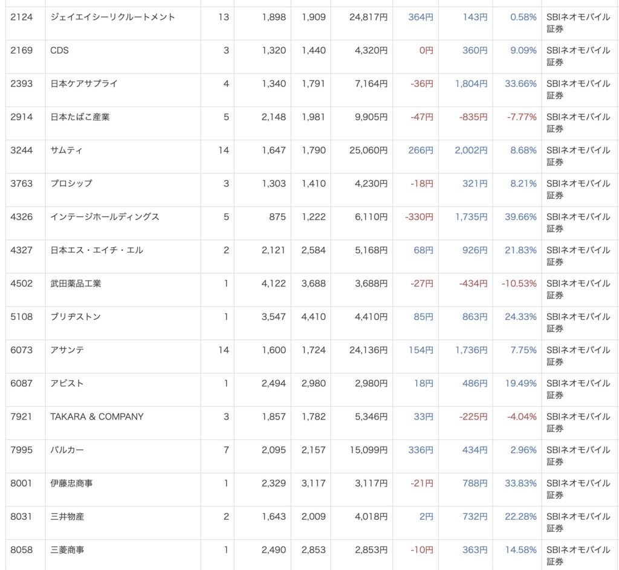The width and height of the screenshot is (619, 570).
Task: Select 日本エス・エイチ・エル company name
Action: [x=96, y=250]
